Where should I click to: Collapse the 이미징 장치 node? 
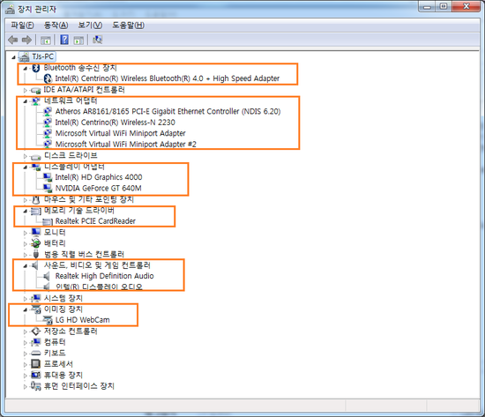click(x=26, y=310)
